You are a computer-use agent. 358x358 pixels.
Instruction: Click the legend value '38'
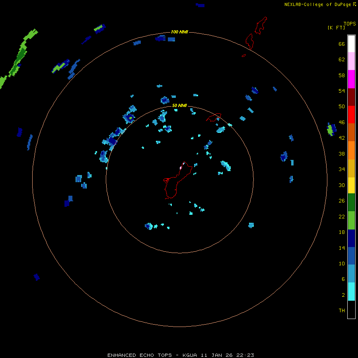[342, 154]
